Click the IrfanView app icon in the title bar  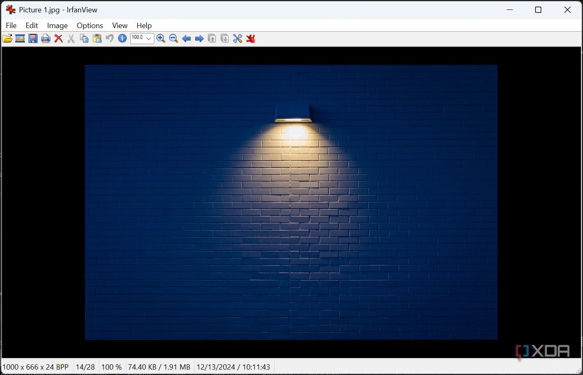click(11, 9)
